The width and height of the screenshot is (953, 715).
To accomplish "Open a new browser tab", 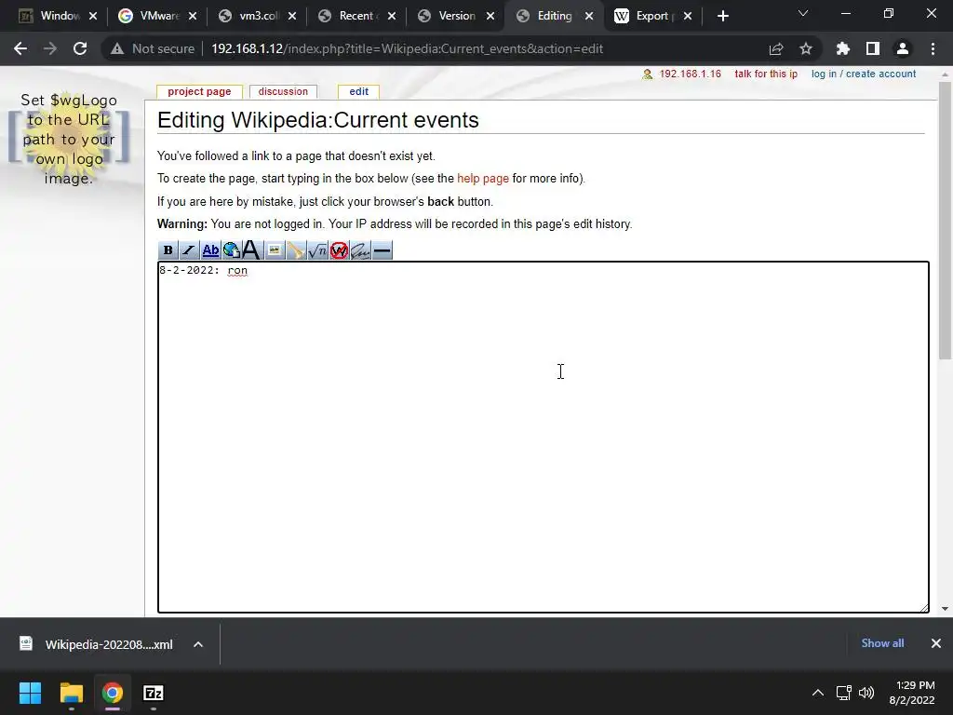I will tap(722, 16).
